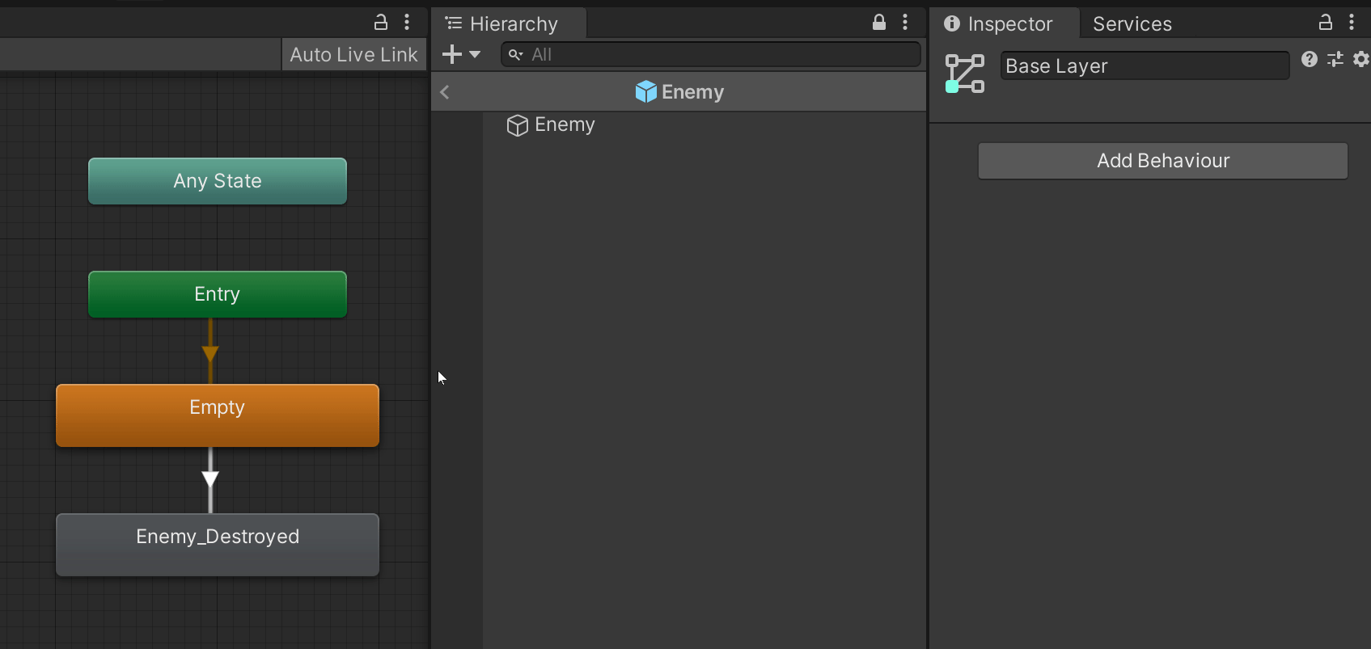Open the Hierarchy panel three-dot menu
1371x649 pixels.
(905, 23)
